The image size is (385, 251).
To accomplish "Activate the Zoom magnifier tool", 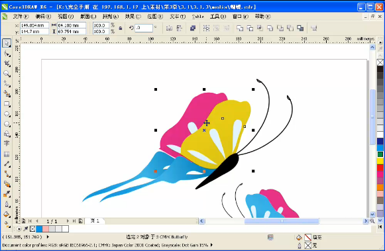I will pyautogui.click(x=7, y=74).
